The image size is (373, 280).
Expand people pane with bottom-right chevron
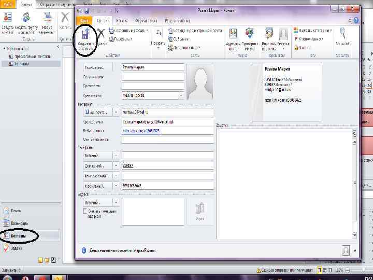[x=355, y=250]
